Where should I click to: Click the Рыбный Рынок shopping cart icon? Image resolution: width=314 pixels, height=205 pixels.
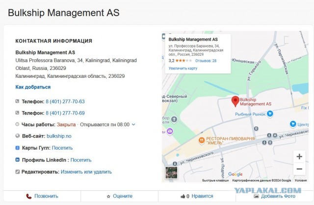click(270, 114)
